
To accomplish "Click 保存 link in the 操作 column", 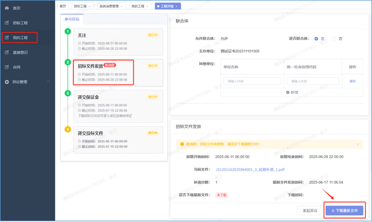I will coord(352,81).
